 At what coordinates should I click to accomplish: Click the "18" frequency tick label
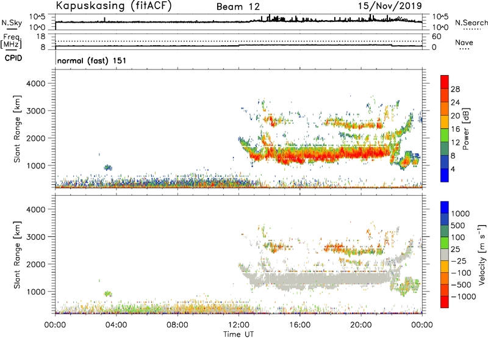[41, 37]
